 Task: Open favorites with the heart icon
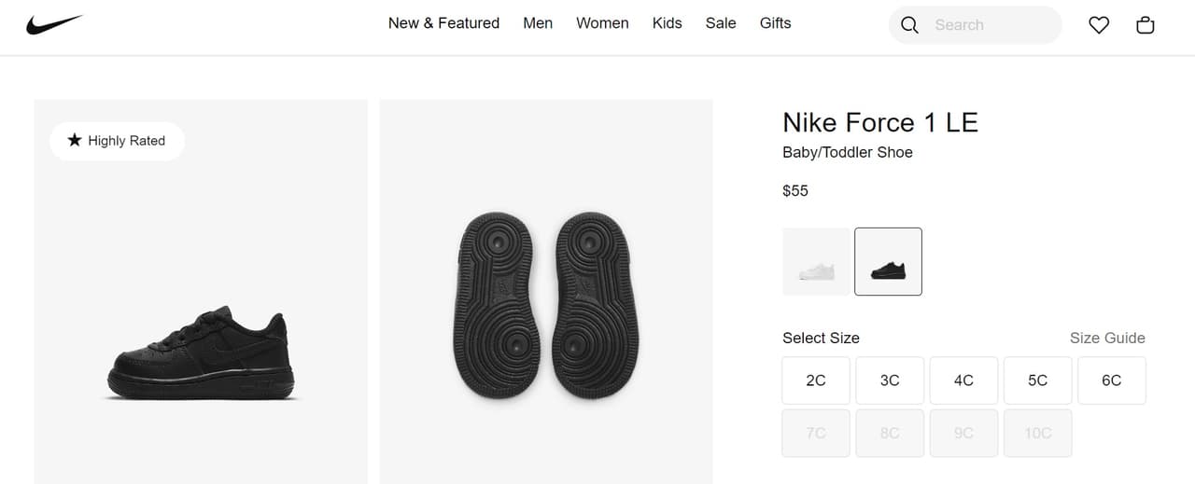click(1099, 25)
